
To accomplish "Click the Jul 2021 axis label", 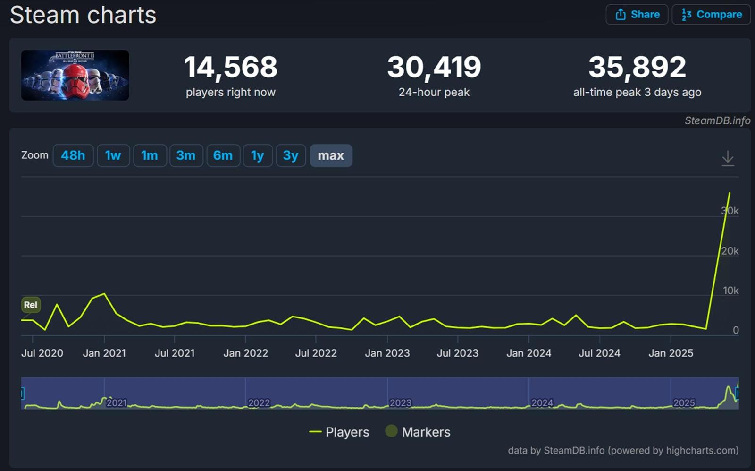I will 175,353.
